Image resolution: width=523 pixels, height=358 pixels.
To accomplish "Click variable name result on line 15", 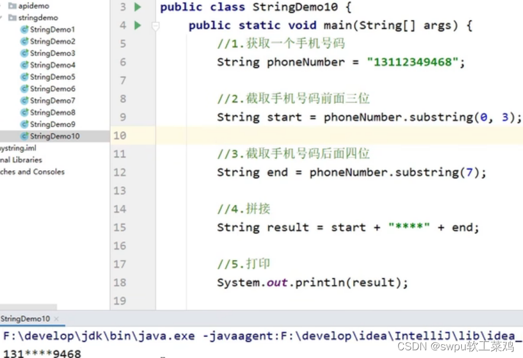I will point(288,228).
